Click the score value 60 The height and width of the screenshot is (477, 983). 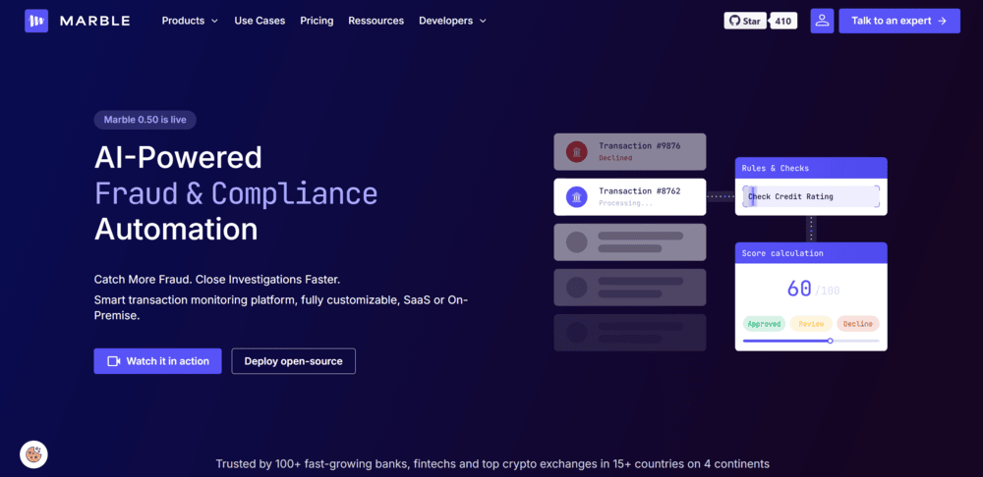(799, 289)
